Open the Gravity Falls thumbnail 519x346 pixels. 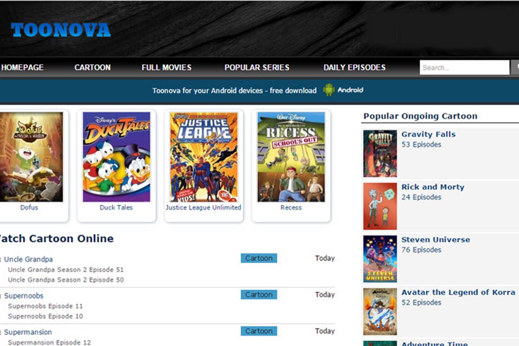380,153
